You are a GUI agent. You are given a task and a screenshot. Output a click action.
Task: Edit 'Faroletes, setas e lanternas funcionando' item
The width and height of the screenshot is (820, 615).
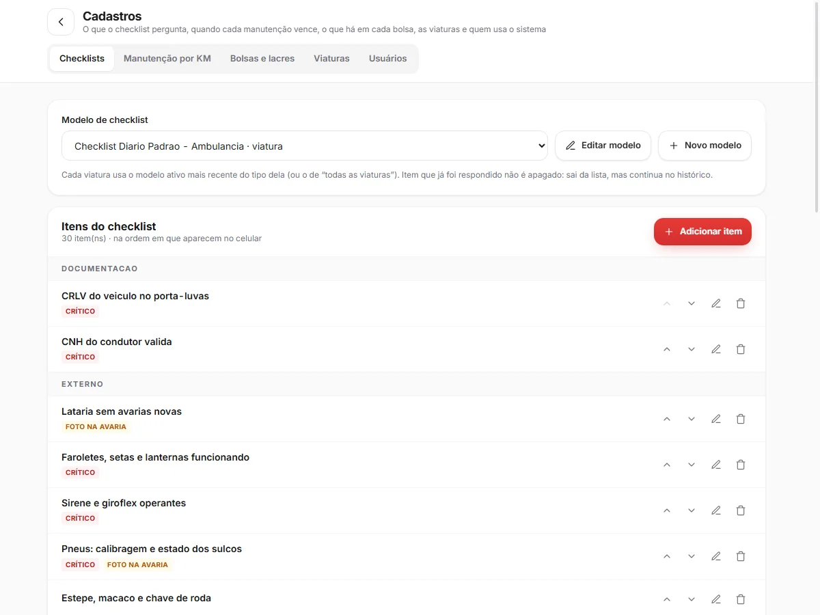tap(716, 465)
